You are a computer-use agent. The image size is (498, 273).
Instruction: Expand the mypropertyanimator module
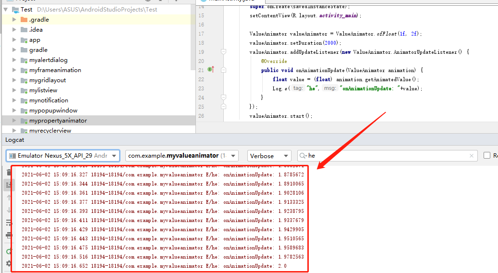[x=14, y=121]
